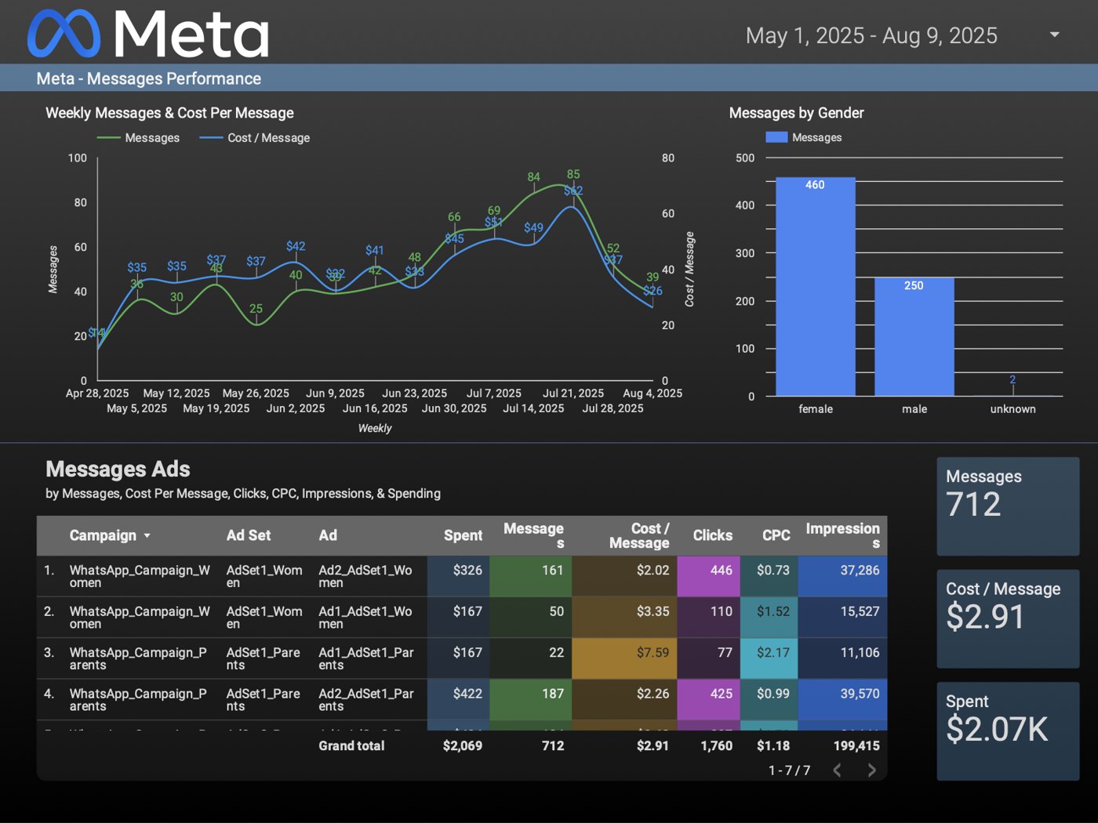Click the Messages by Gender title
This screenshot has width=1098, height=823.
point(796,113)
